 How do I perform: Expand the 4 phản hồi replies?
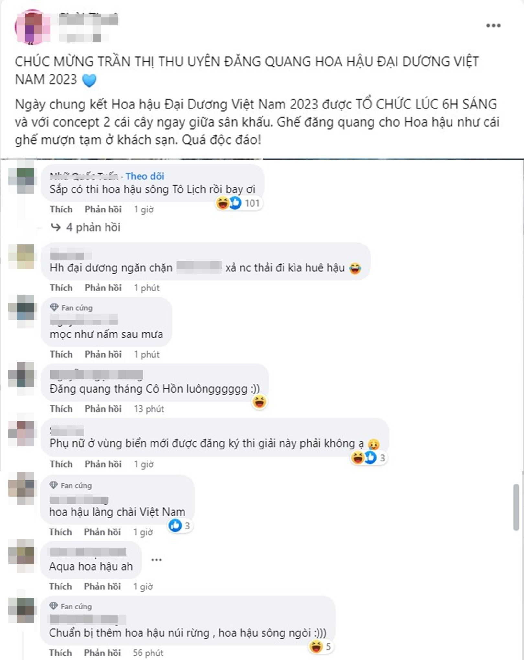point(86,227)
